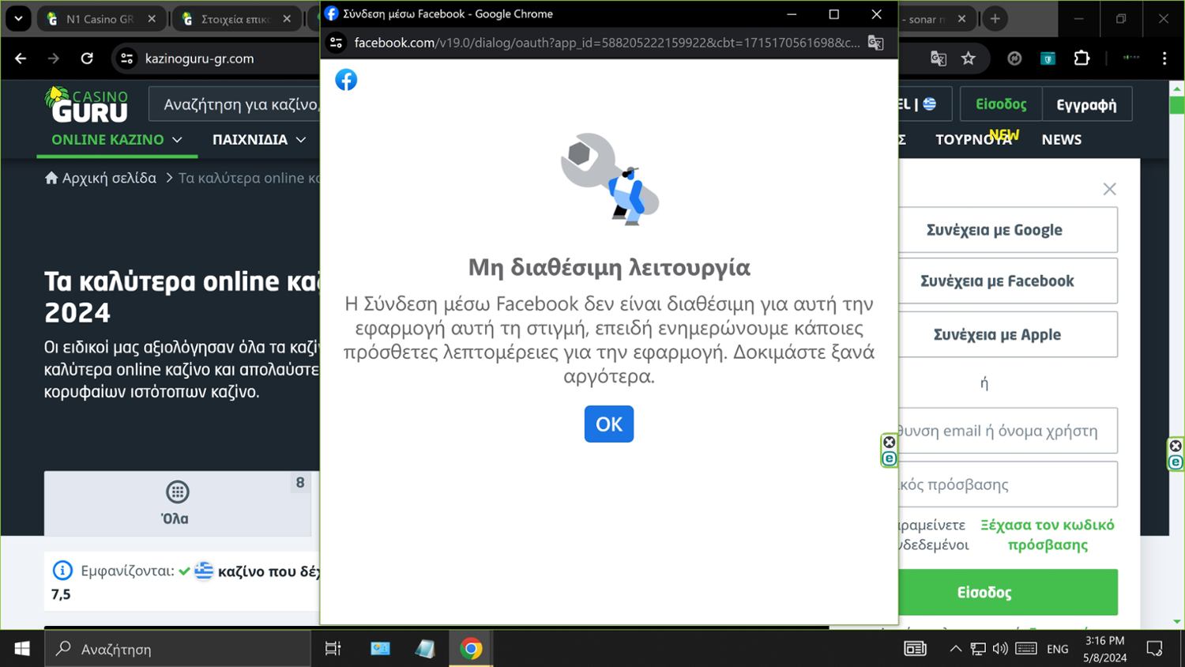
Task: Click the taskbar Αναζήτηση search box
Action: tap(179, 649)
